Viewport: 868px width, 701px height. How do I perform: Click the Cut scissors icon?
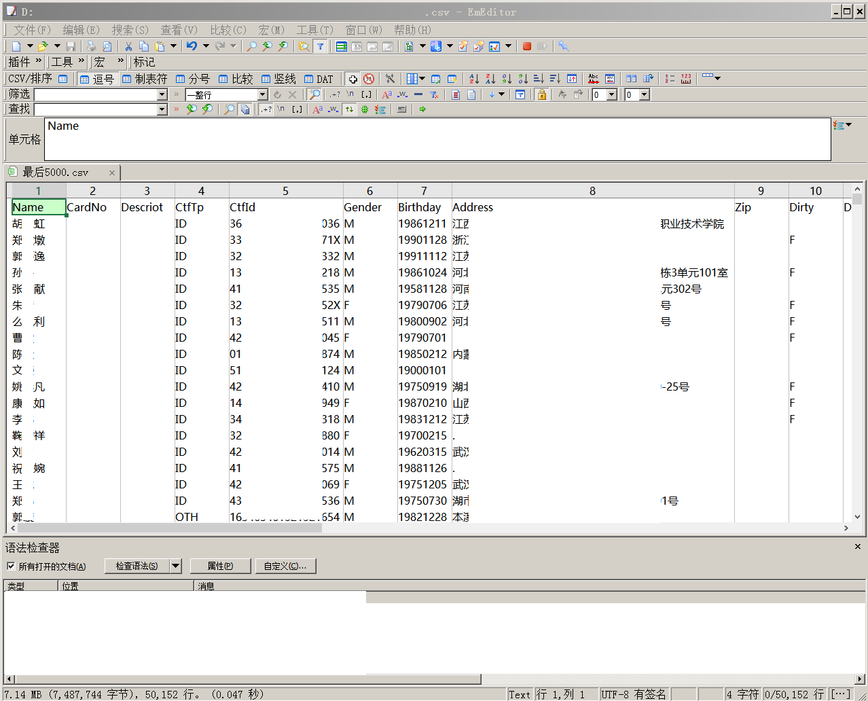(128, 46)
